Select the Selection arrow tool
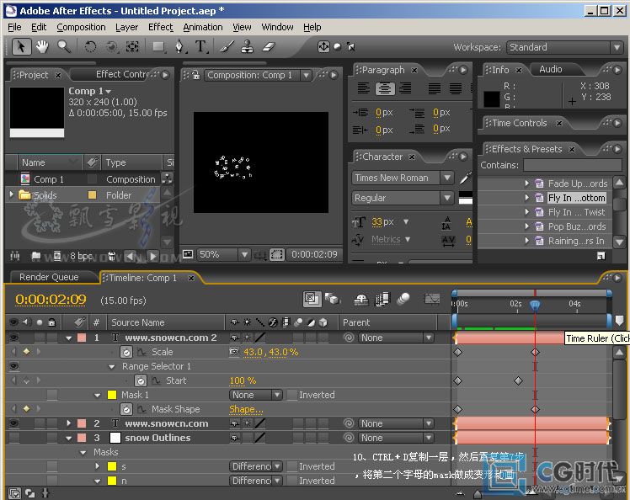The image size is (630, 500). pyautogui.click(x=21, y=47)
